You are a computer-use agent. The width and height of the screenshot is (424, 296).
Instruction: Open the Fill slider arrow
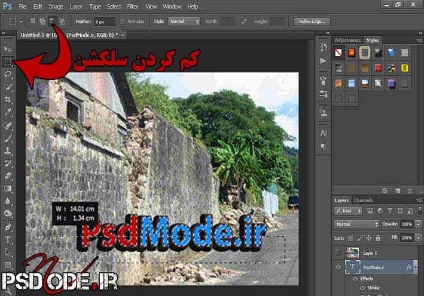point(419,238)
